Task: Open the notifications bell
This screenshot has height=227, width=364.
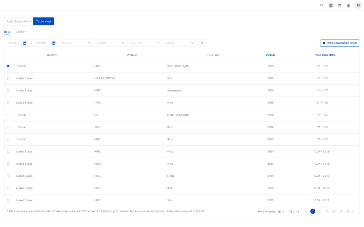Action: tap(348, 5)
